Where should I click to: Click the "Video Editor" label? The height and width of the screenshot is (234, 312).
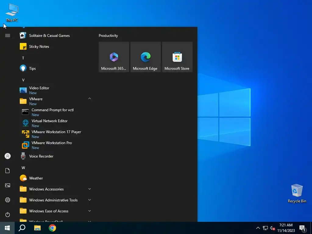[39, 88]
